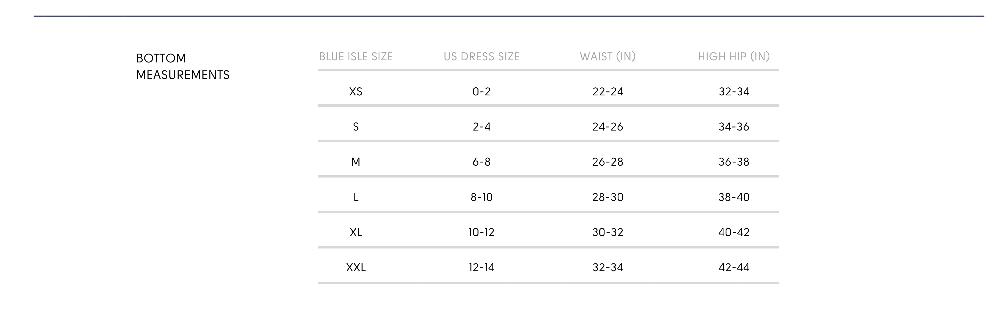The width and height of the screenshot is (1007, 335).
Task: Click the Blue Isle Size column header
Action: tap(356, 57)
